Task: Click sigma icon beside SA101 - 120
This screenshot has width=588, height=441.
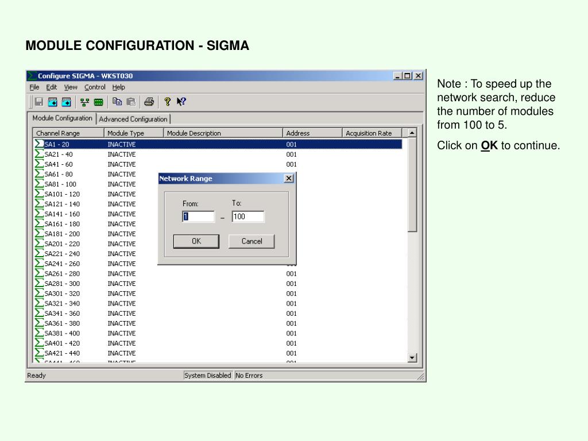Action: (x=40, y=194)
